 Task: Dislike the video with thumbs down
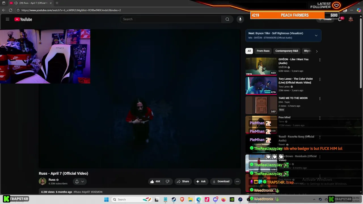pyautogui.click(x=168, y=181)
